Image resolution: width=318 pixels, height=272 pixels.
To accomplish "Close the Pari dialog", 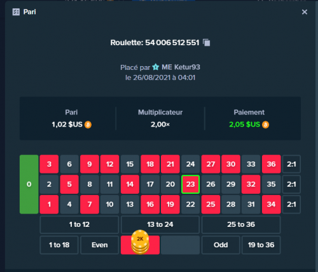I will [305, 12].
